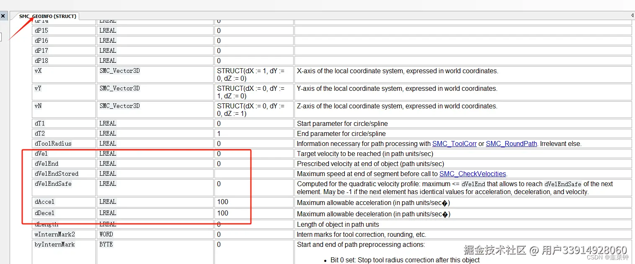The height and width of the screenshot is (264, 635).
Task: Select the dDecel name cell
Action: tap(64, 213)
